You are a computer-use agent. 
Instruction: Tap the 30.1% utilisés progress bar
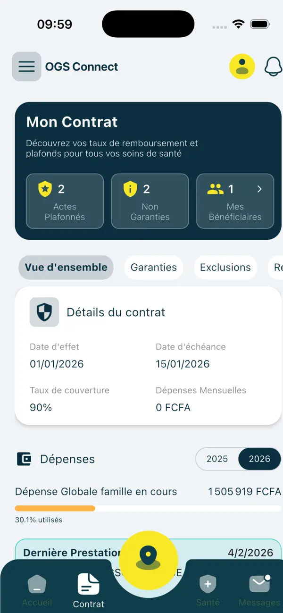141,508
